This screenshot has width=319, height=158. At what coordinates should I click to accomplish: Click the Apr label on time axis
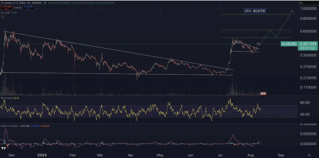point(130,155)
